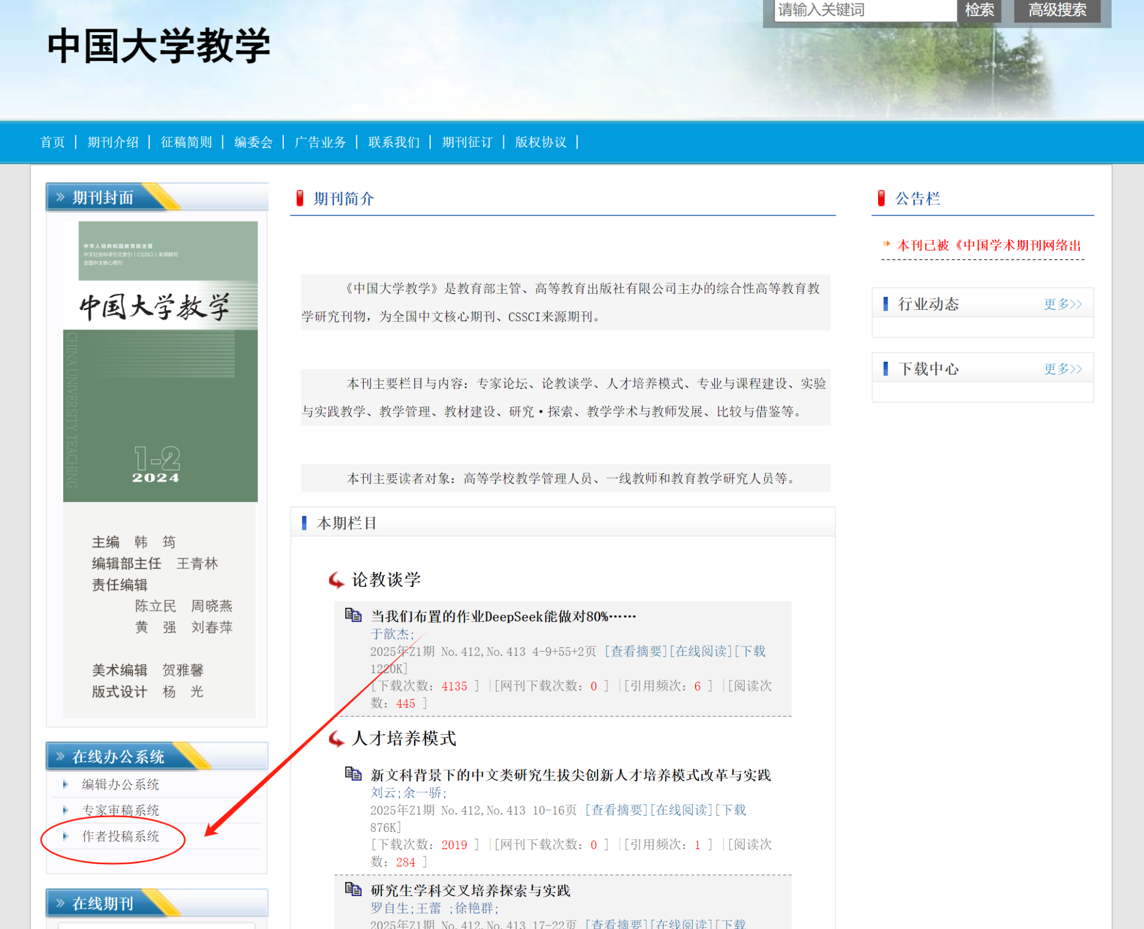Click arrow bullet beside 专家审稿系统
The height and width of the screenshot is (929, 1144).
click(65, 810)
